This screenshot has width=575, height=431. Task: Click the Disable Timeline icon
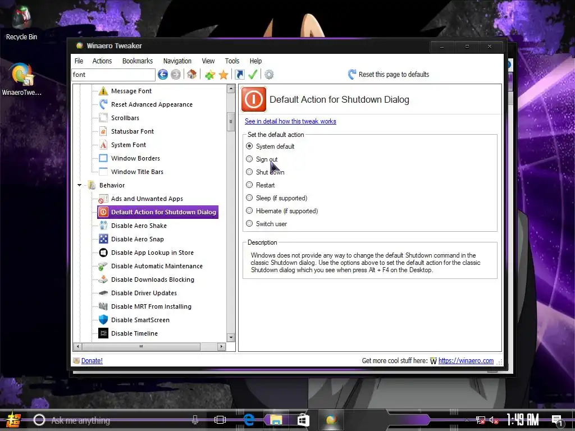coord(103,333)
